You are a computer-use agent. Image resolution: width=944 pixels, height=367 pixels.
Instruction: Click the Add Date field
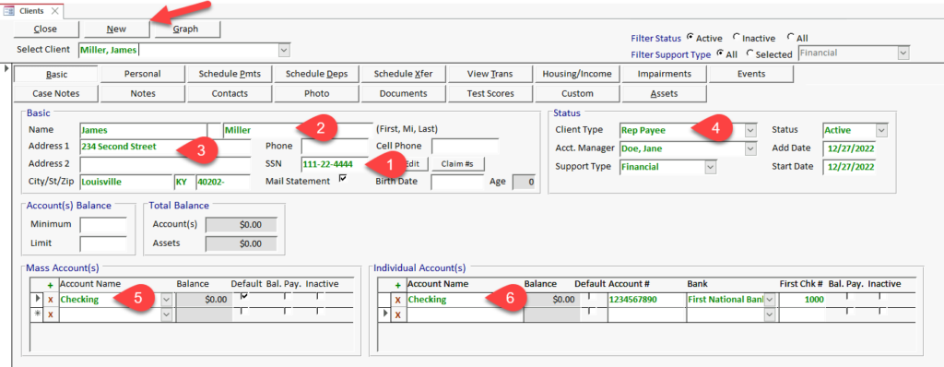click(849, 148)
